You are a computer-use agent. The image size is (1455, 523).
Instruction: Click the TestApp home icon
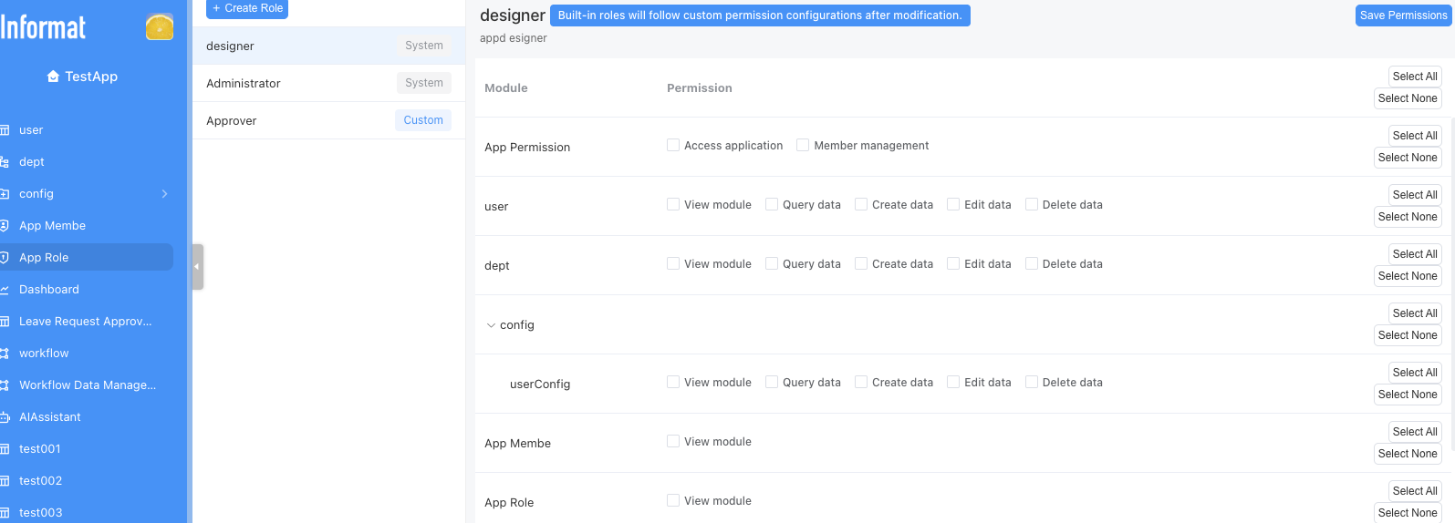tap(53, 77)
